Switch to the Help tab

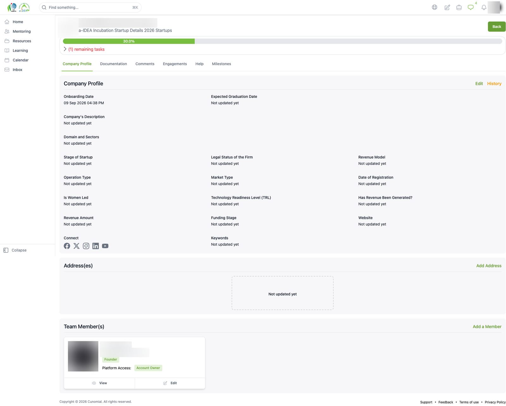200,64
